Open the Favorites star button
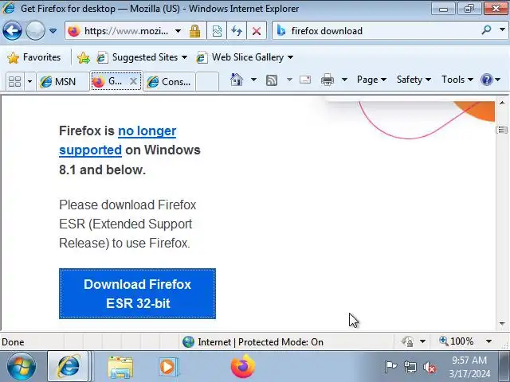Viewport: 510px width, 382px height. pyautogui.click(x=33, y=57)
